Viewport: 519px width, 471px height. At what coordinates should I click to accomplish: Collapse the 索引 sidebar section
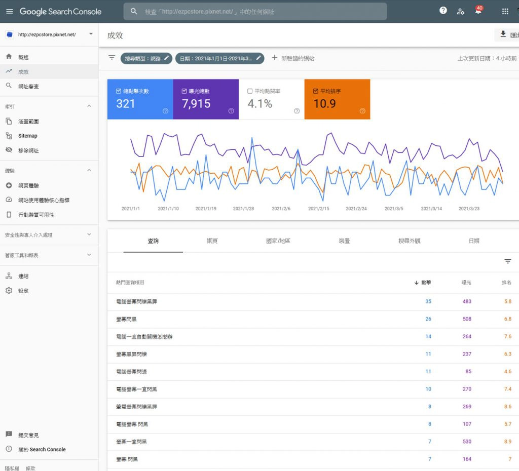point(89,106)
